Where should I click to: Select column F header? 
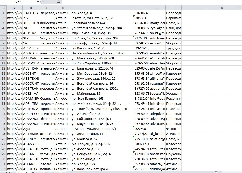click(141, 8)
